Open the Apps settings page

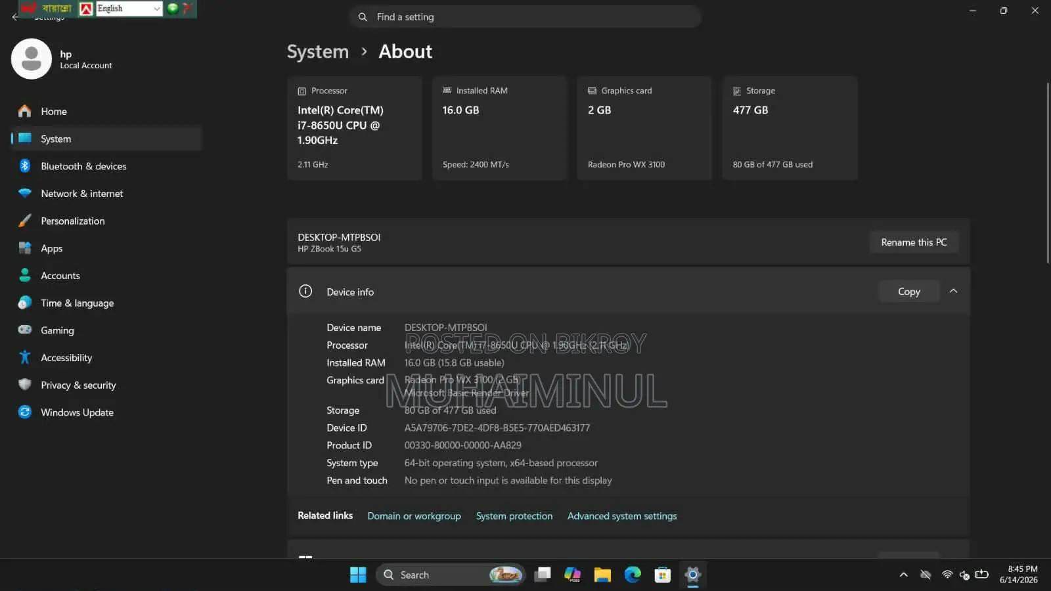click(106, 248)
